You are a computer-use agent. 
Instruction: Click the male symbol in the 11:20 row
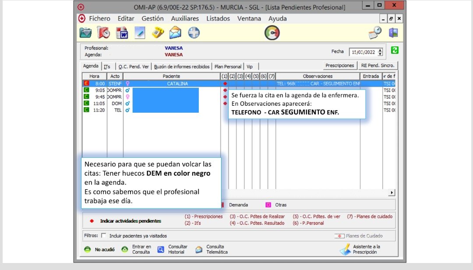coord(127,110)
